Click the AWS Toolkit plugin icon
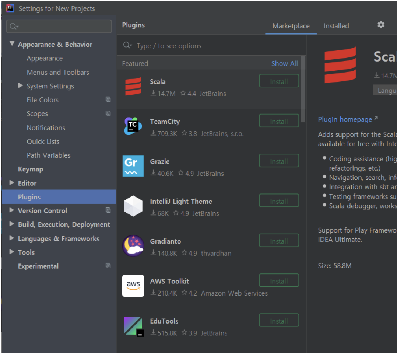 (133, 286)
